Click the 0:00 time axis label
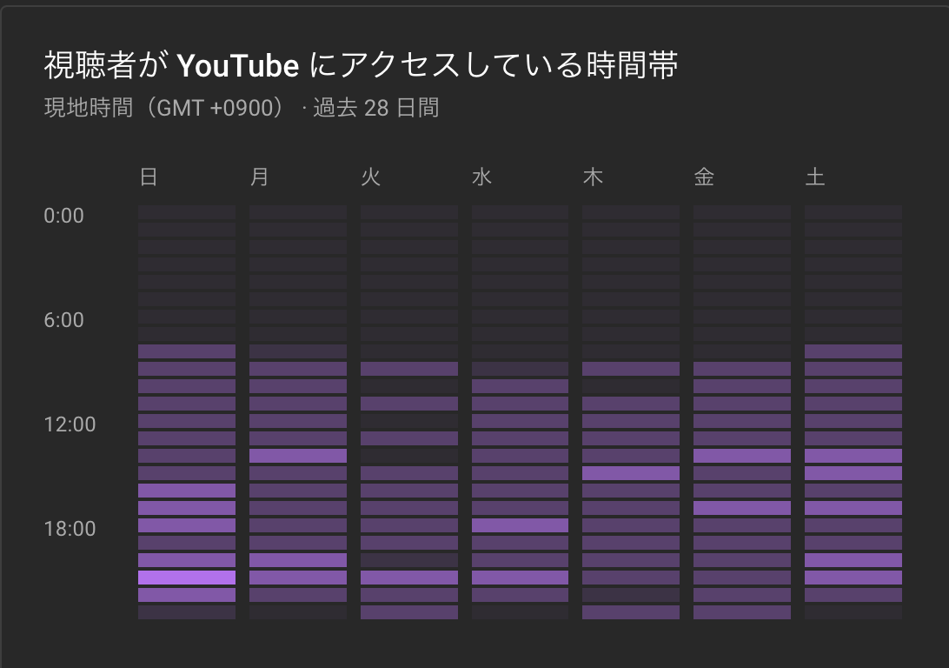 (63, 216)
